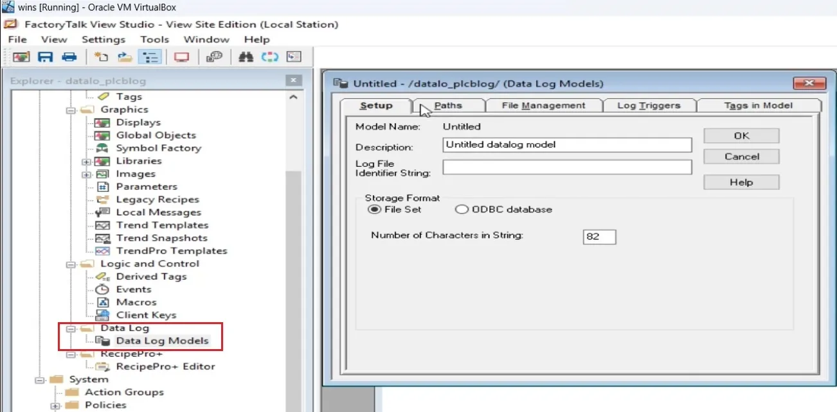Click the Legacy Recipes icon
The width and height of the screenshot is (837, 412).
[102, 199]
